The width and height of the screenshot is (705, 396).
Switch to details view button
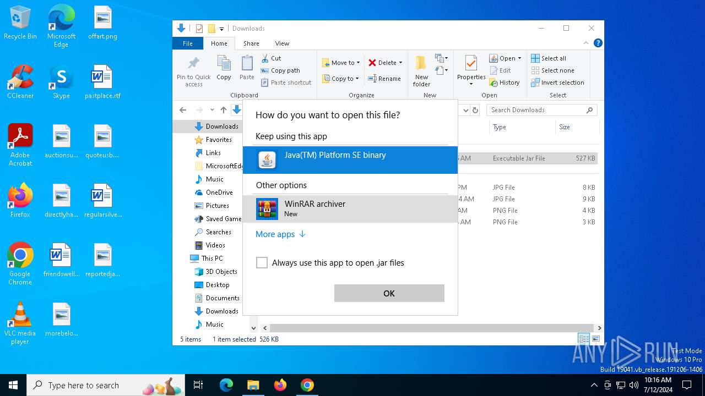coord(584,339)
